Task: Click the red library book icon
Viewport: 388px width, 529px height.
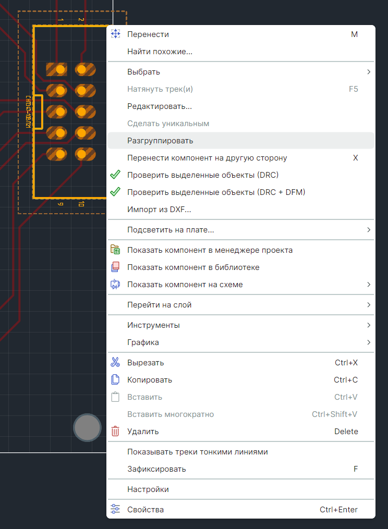Action: (x=115, y=267)
